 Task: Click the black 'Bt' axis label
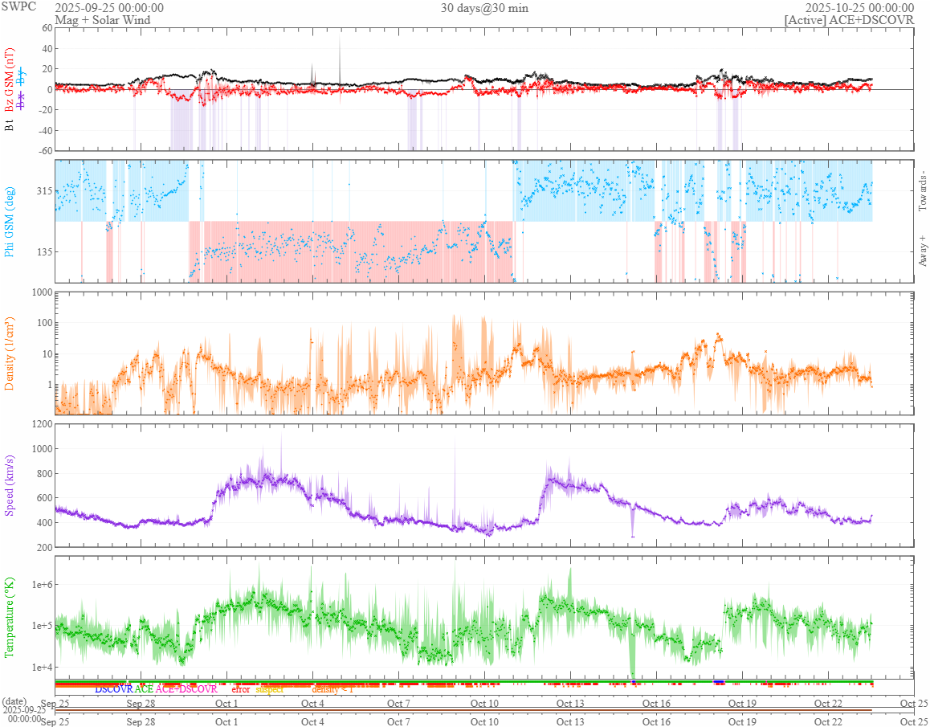click(10, 125)
